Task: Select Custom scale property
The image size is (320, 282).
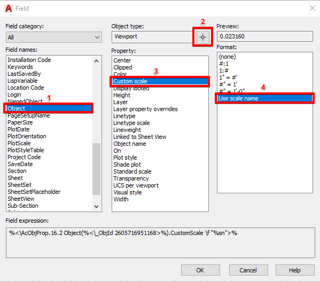Action: click(160, 81)
